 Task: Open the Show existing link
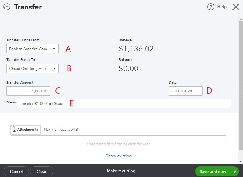119,156
